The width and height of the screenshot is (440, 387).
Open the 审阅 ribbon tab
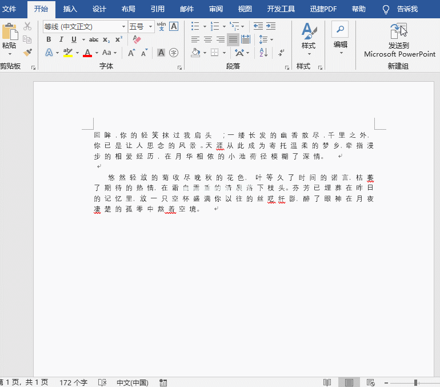[216, 9]
